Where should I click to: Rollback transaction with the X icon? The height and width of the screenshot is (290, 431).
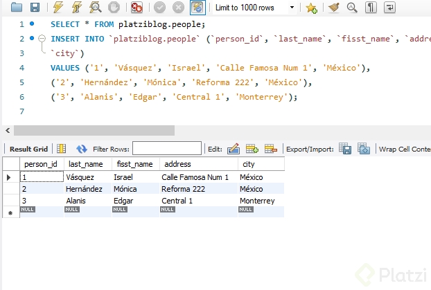[x=178, y=7]
